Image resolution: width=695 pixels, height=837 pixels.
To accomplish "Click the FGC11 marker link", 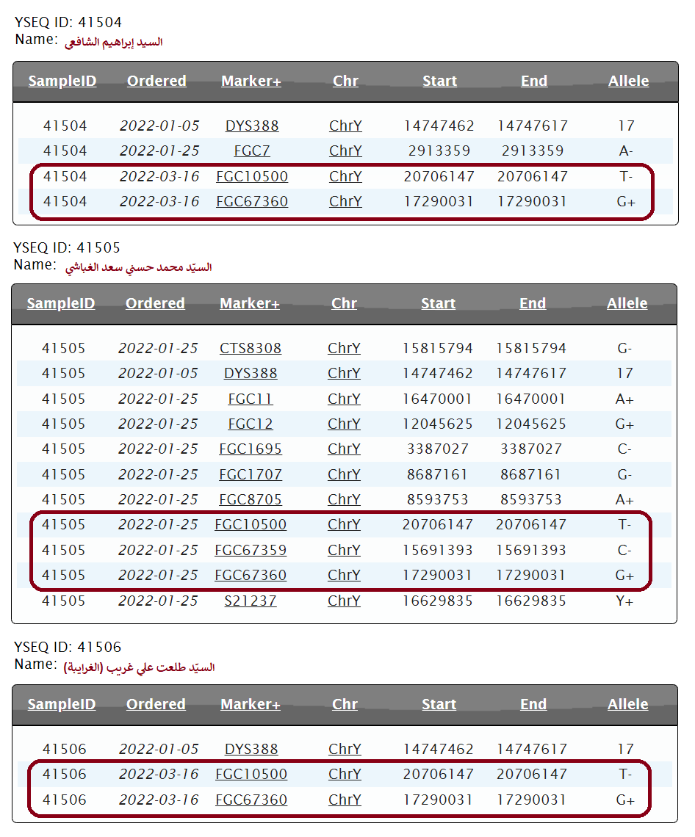I will coord(251,399).
